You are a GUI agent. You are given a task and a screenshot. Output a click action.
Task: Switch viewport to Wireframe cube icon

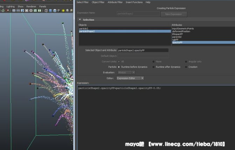(x=46, y=11)
